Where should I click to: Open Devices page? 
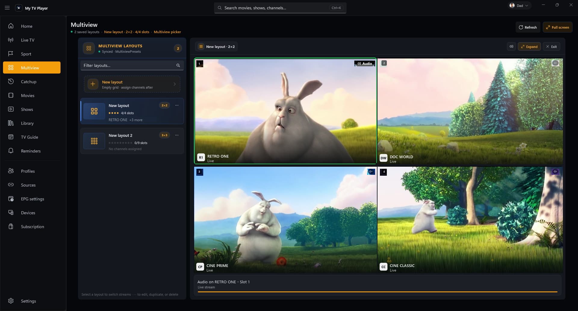(32, 213)
